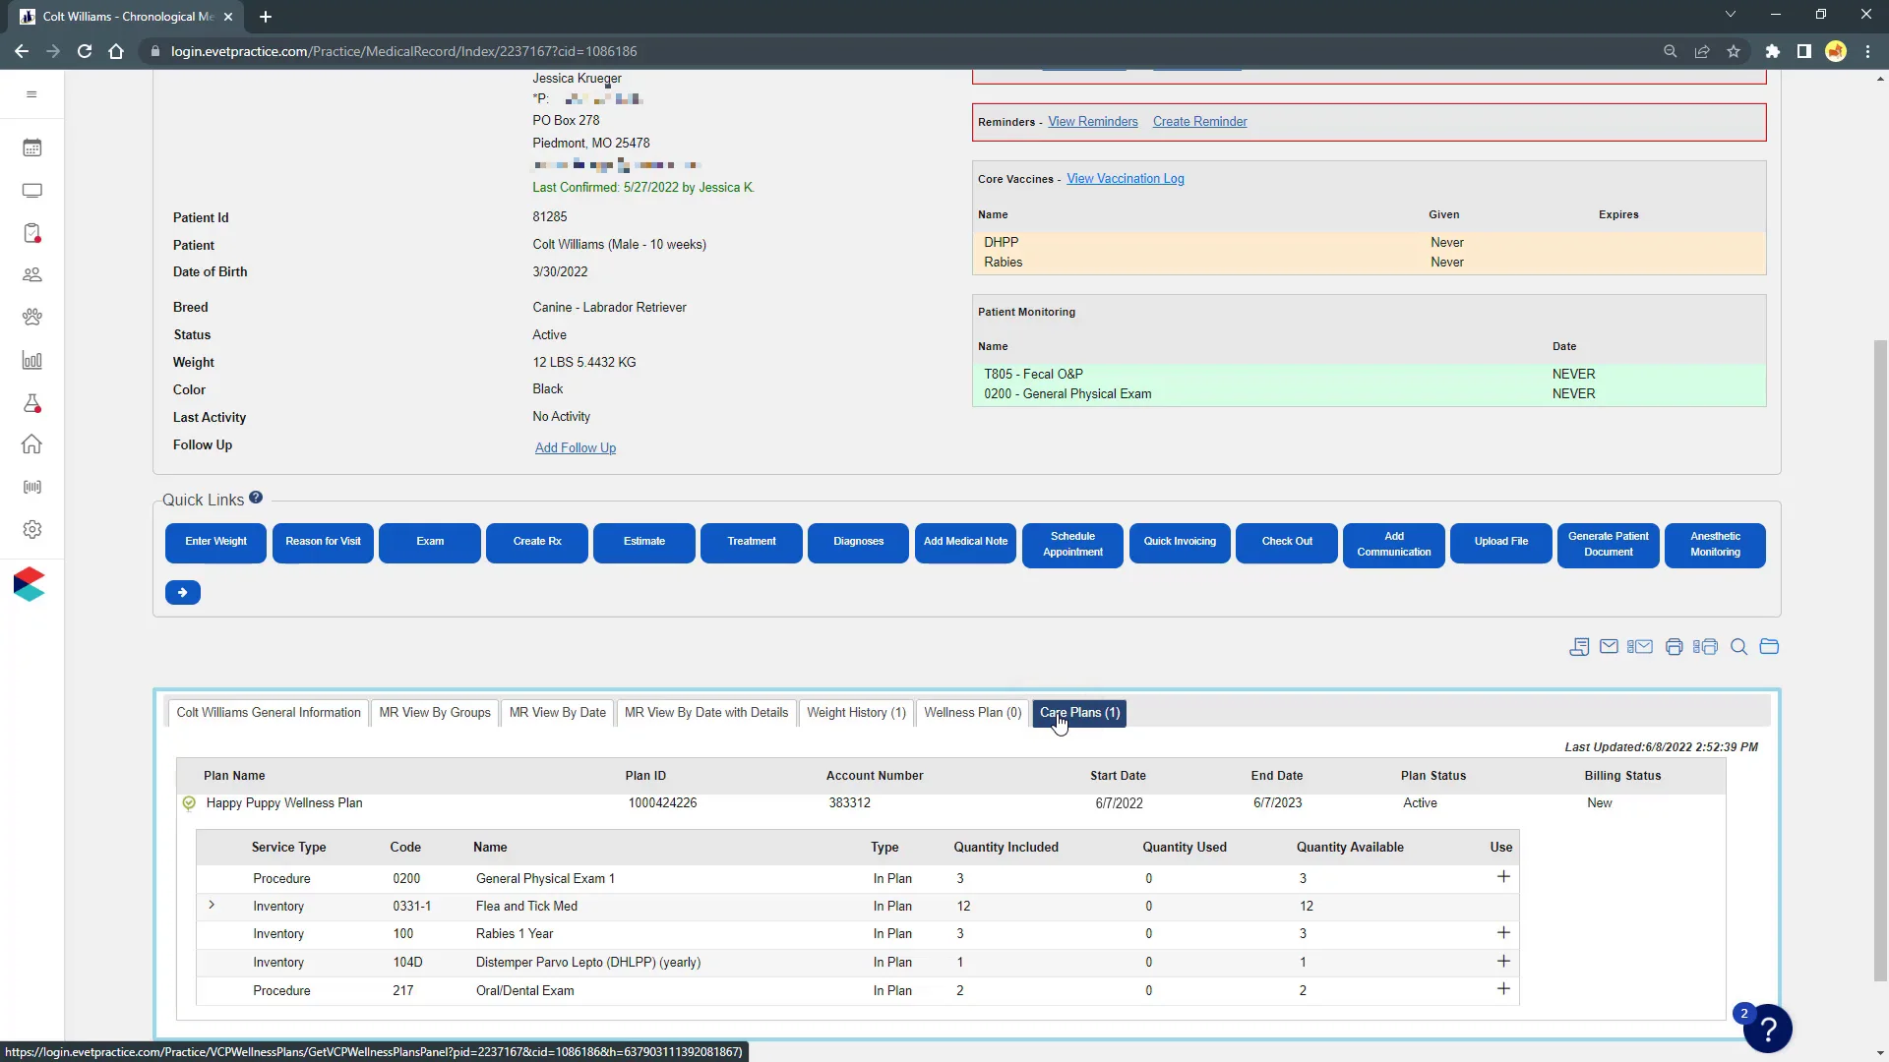This screenshot has width=1889, height=1062.
Task: Click the Add Communication button
Action: pyautogui.click(x=1394, y=545)
